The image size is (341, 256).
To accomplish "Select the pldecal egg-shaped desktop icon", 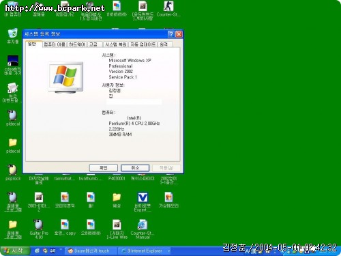I will pos(13,115).
